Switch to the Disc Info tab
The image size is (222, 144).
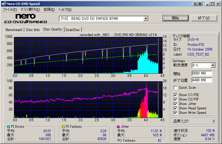[x=33, y=30]
